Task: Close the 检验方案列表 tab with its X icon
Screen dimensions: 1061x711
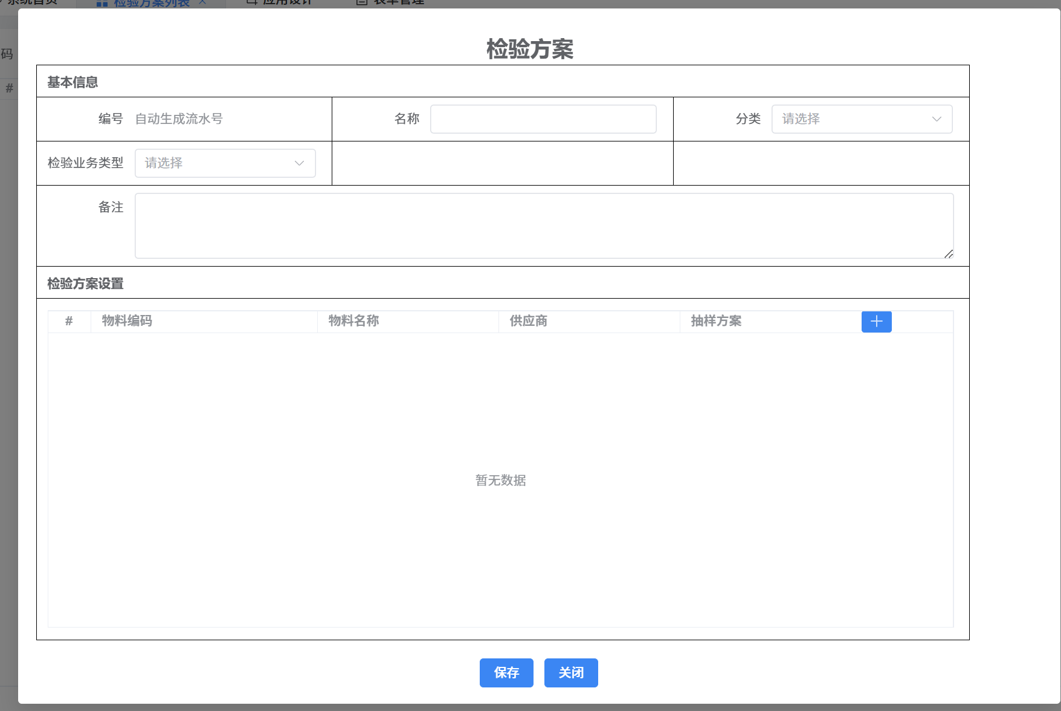Action: click(203, 2)
